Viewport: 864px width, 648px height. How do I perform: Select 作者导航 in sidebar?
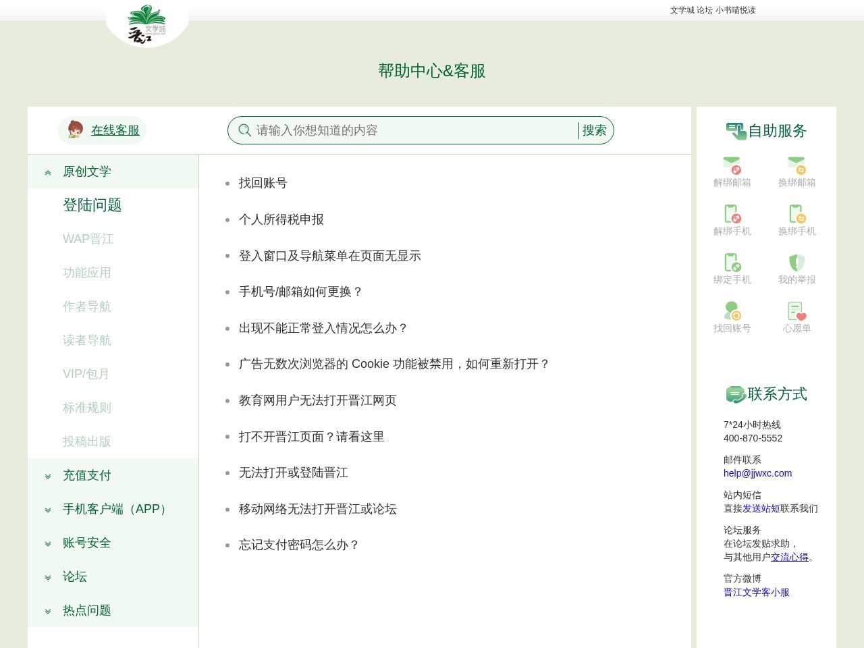click(x=87, y=306)
